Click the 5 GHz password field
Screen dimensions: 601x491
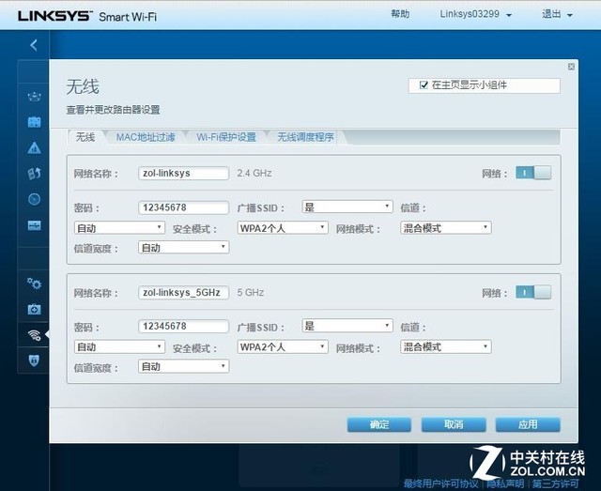tap(184, 326)
